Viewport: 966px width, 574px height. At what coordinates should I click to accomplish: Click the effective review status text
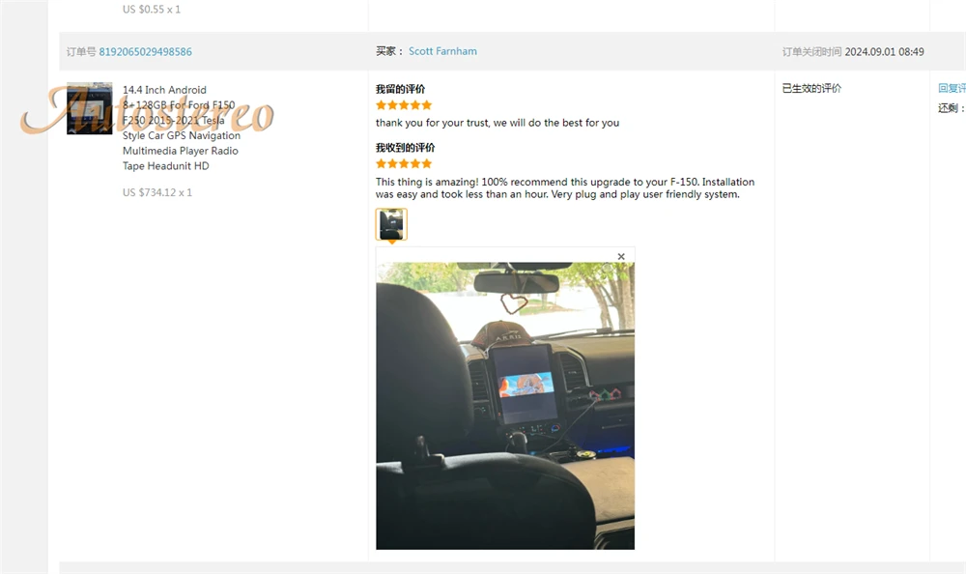811,88
